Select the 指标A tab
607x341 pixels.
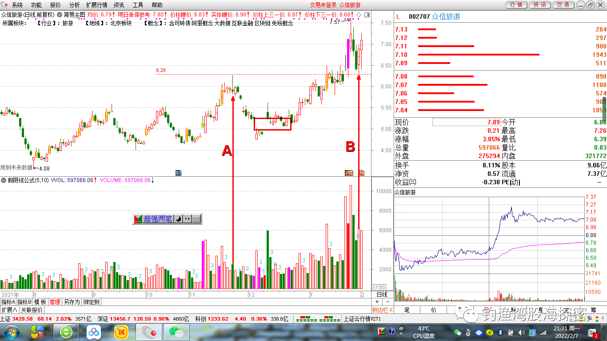(x=8, y=302)
